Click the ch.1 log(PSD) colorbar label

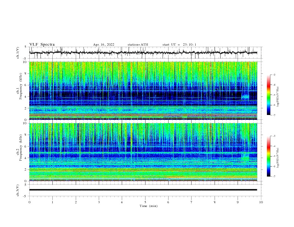[x=278, y=97]
